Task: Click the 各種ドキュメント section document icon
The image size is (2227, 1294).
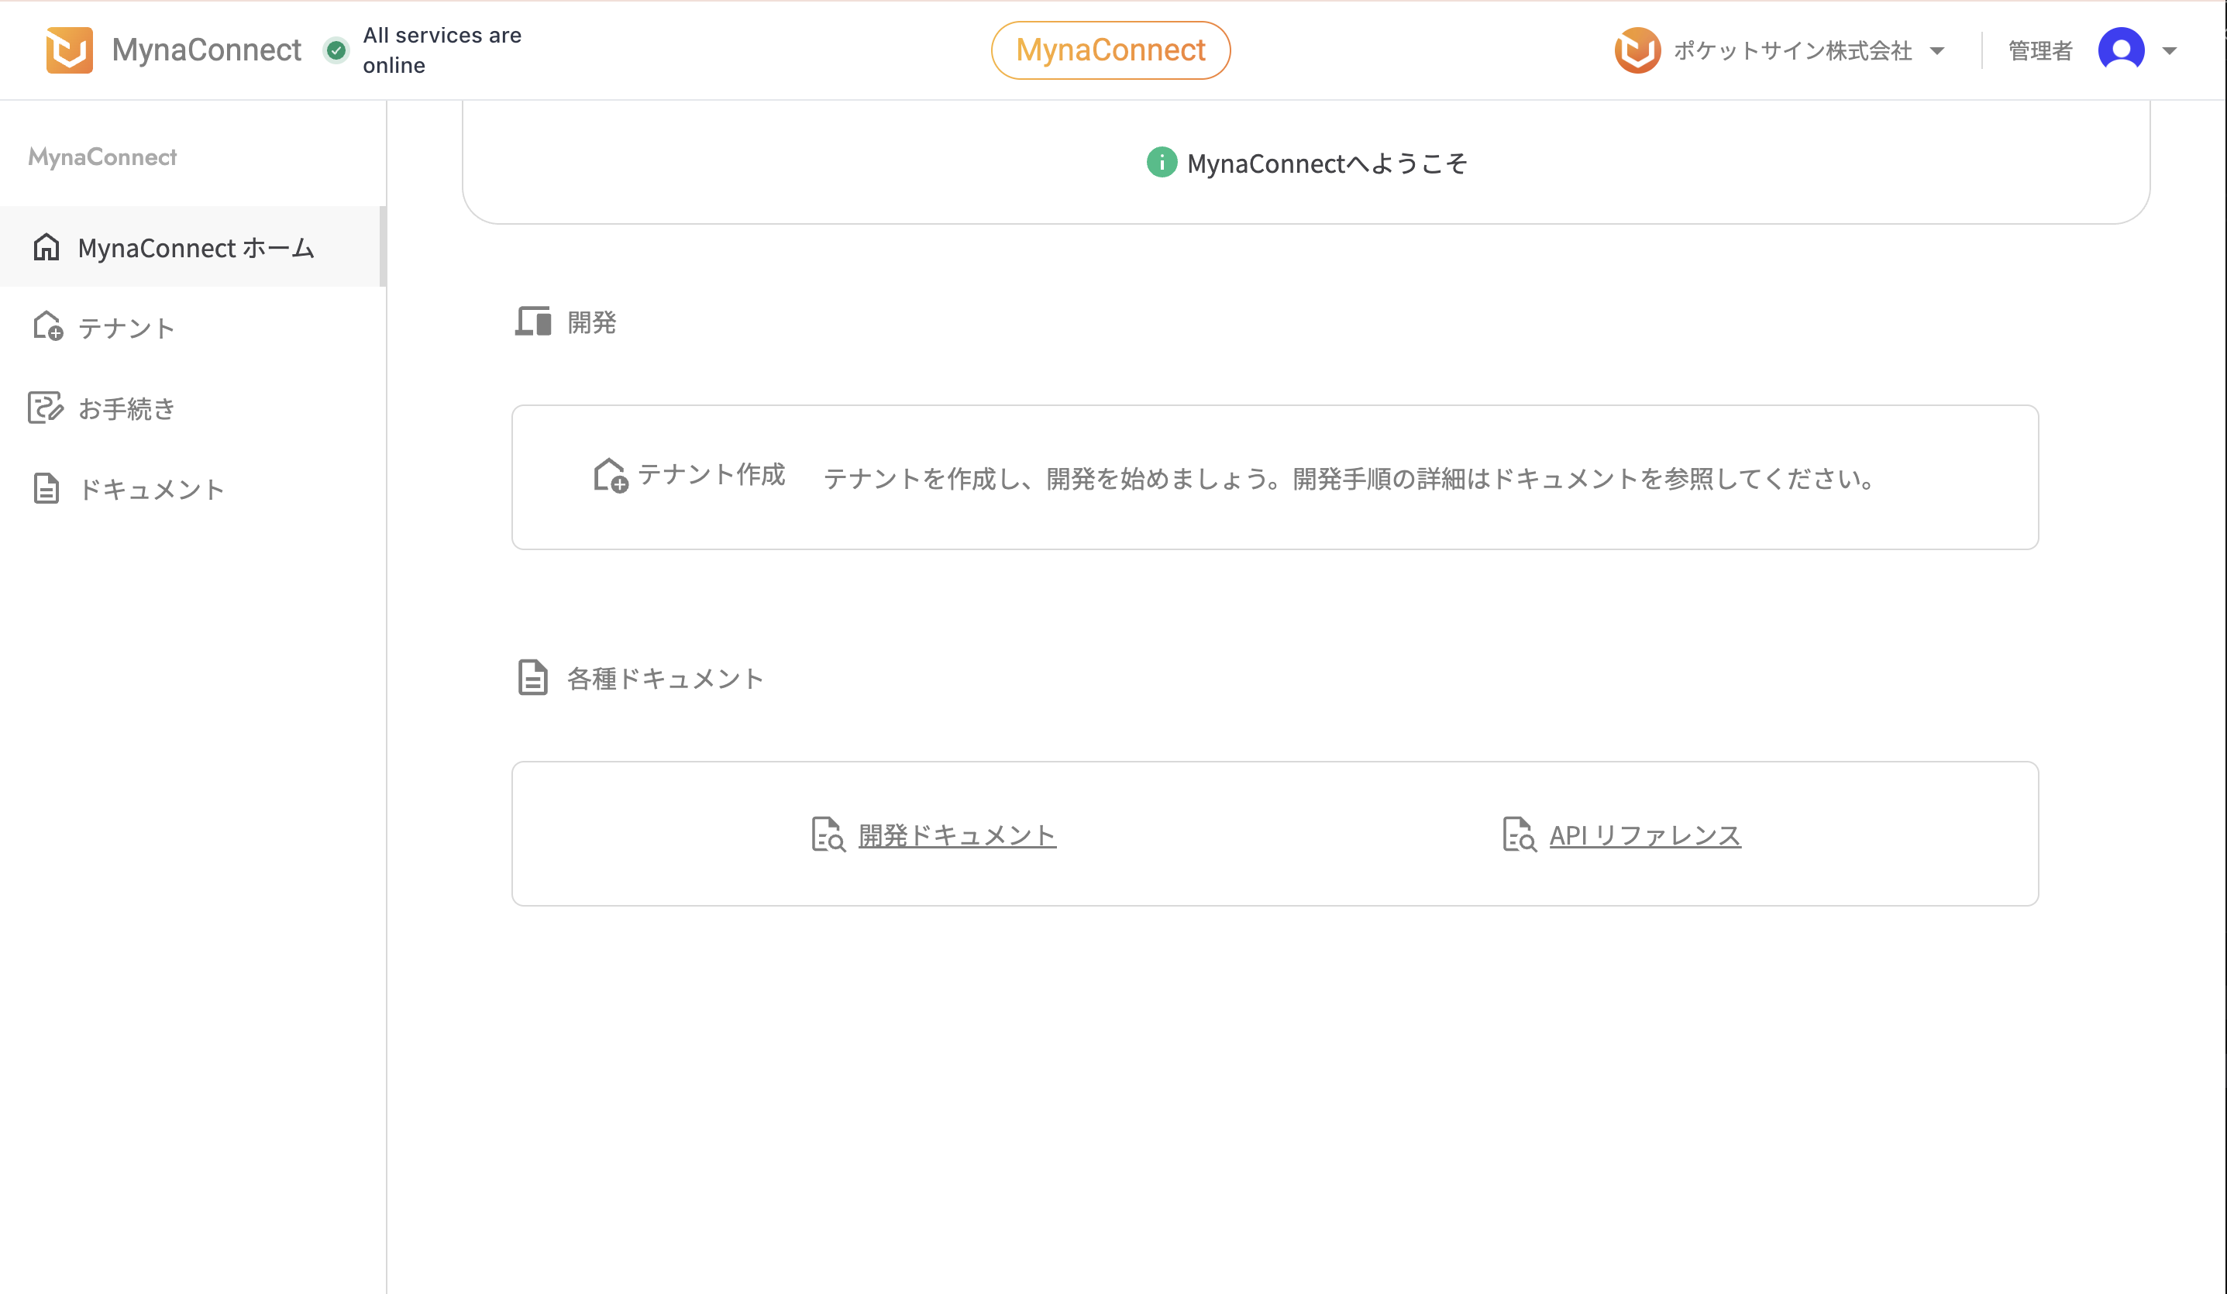Action: [533, 678]
